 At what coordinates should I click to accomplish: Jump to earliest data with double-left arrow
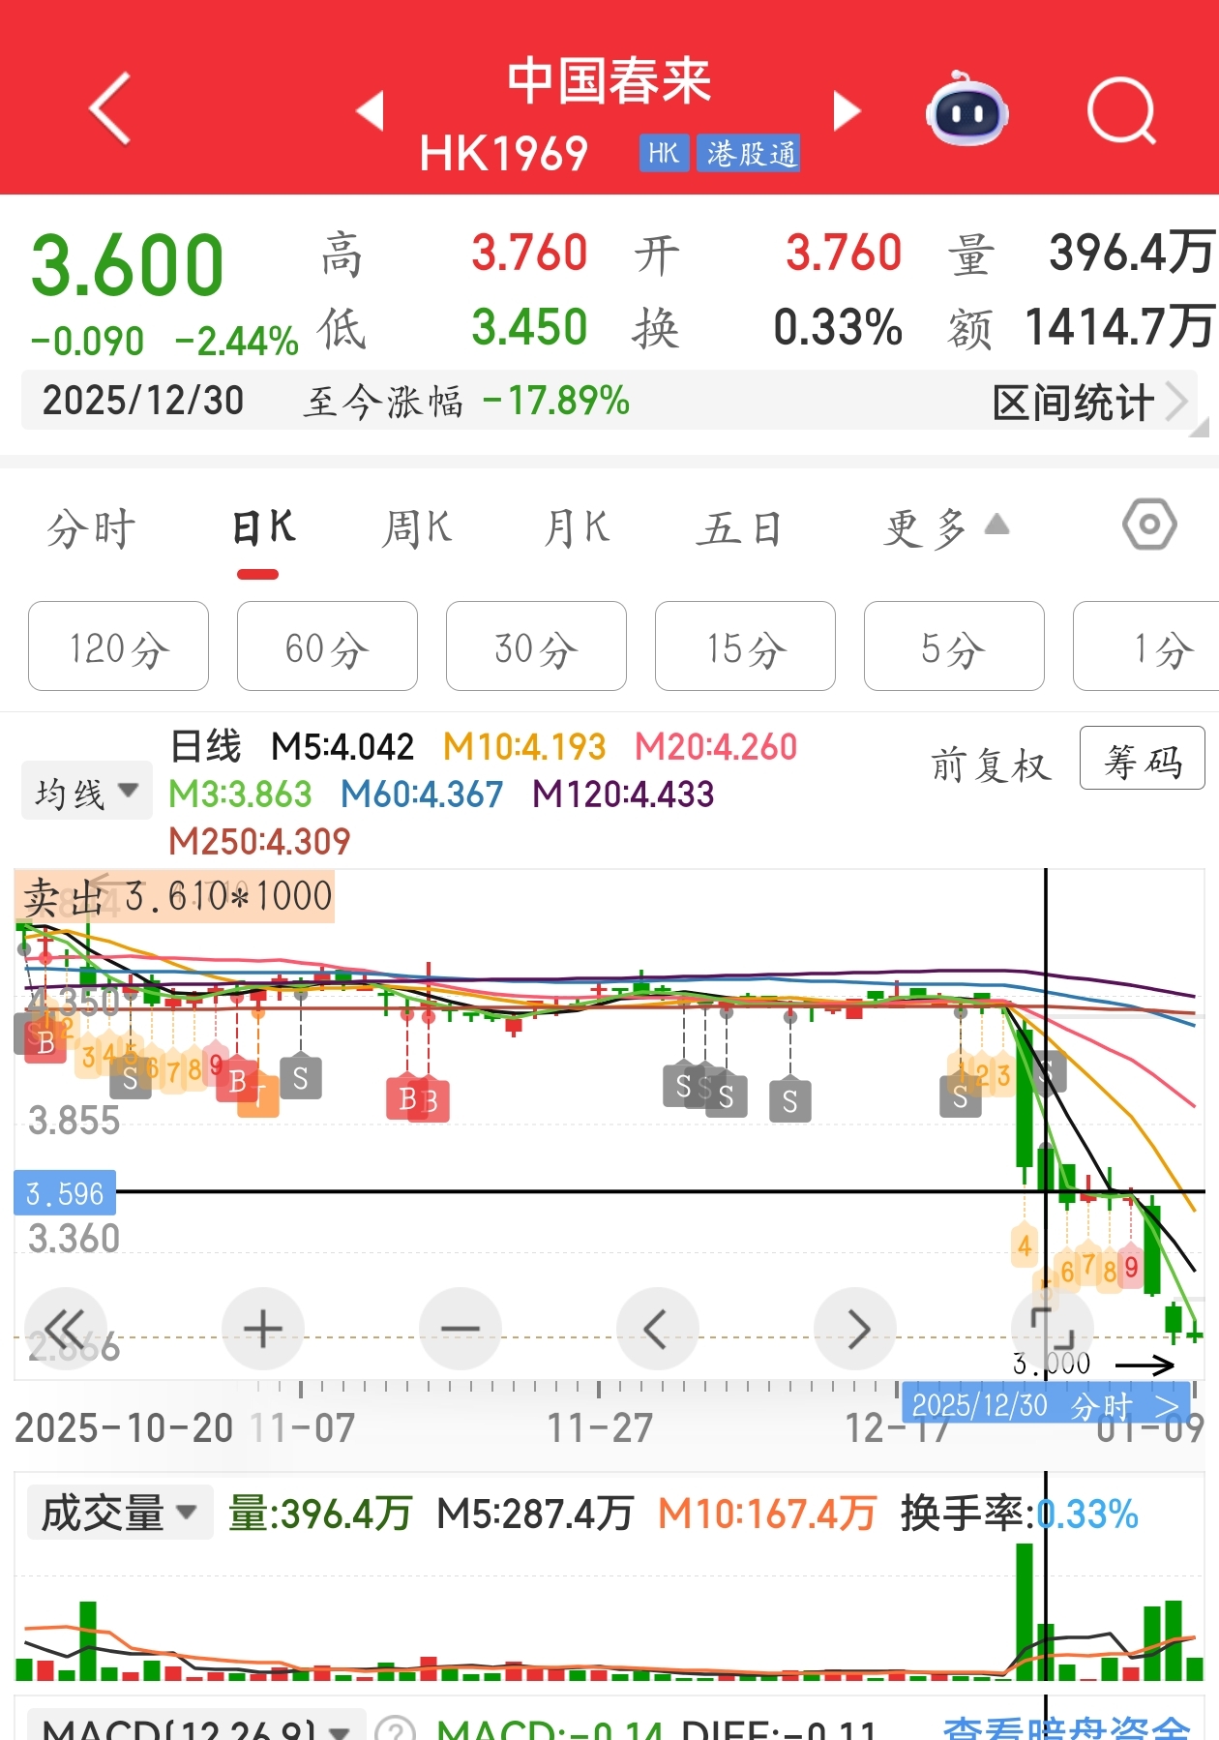66,1329
